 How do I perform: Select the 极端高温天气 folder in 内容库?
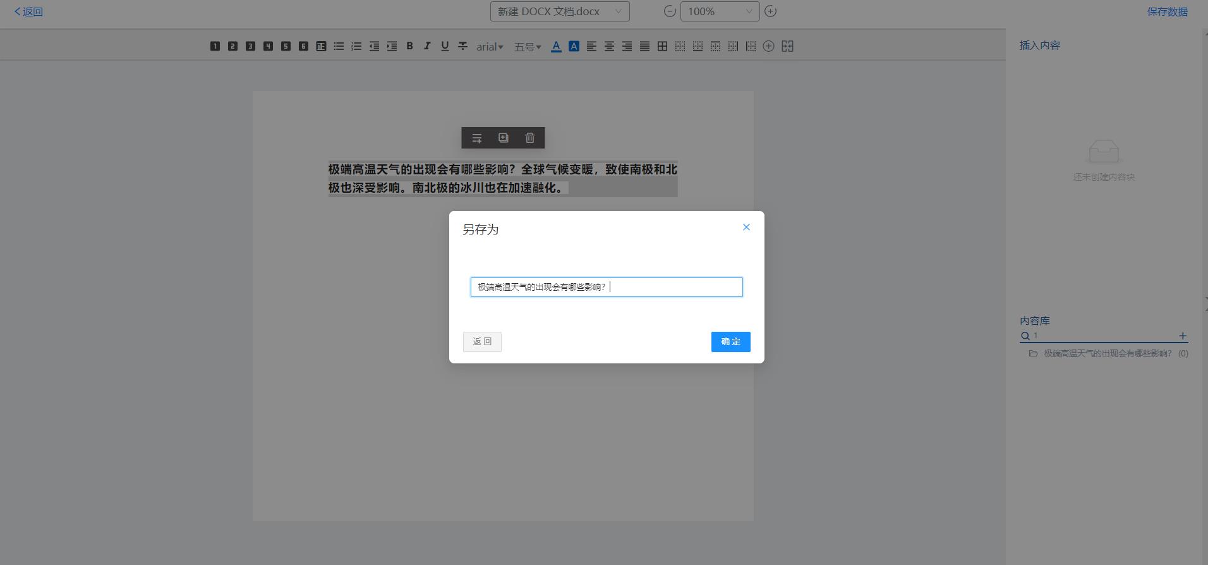tap(1108, 353)
